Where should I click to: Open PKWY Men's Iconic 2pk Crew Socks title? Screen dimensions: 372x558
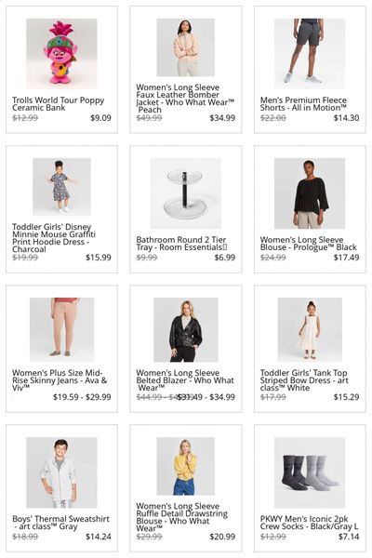(x=309, y=523)
